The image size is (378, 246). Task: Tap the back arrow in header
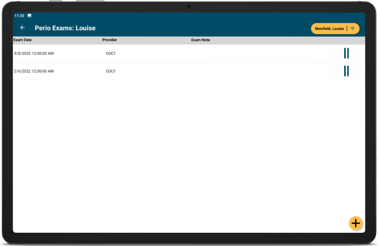(x=23, y=28)
